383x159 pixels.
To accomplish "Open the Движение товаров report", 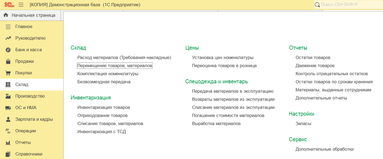I will click(315, 66).
